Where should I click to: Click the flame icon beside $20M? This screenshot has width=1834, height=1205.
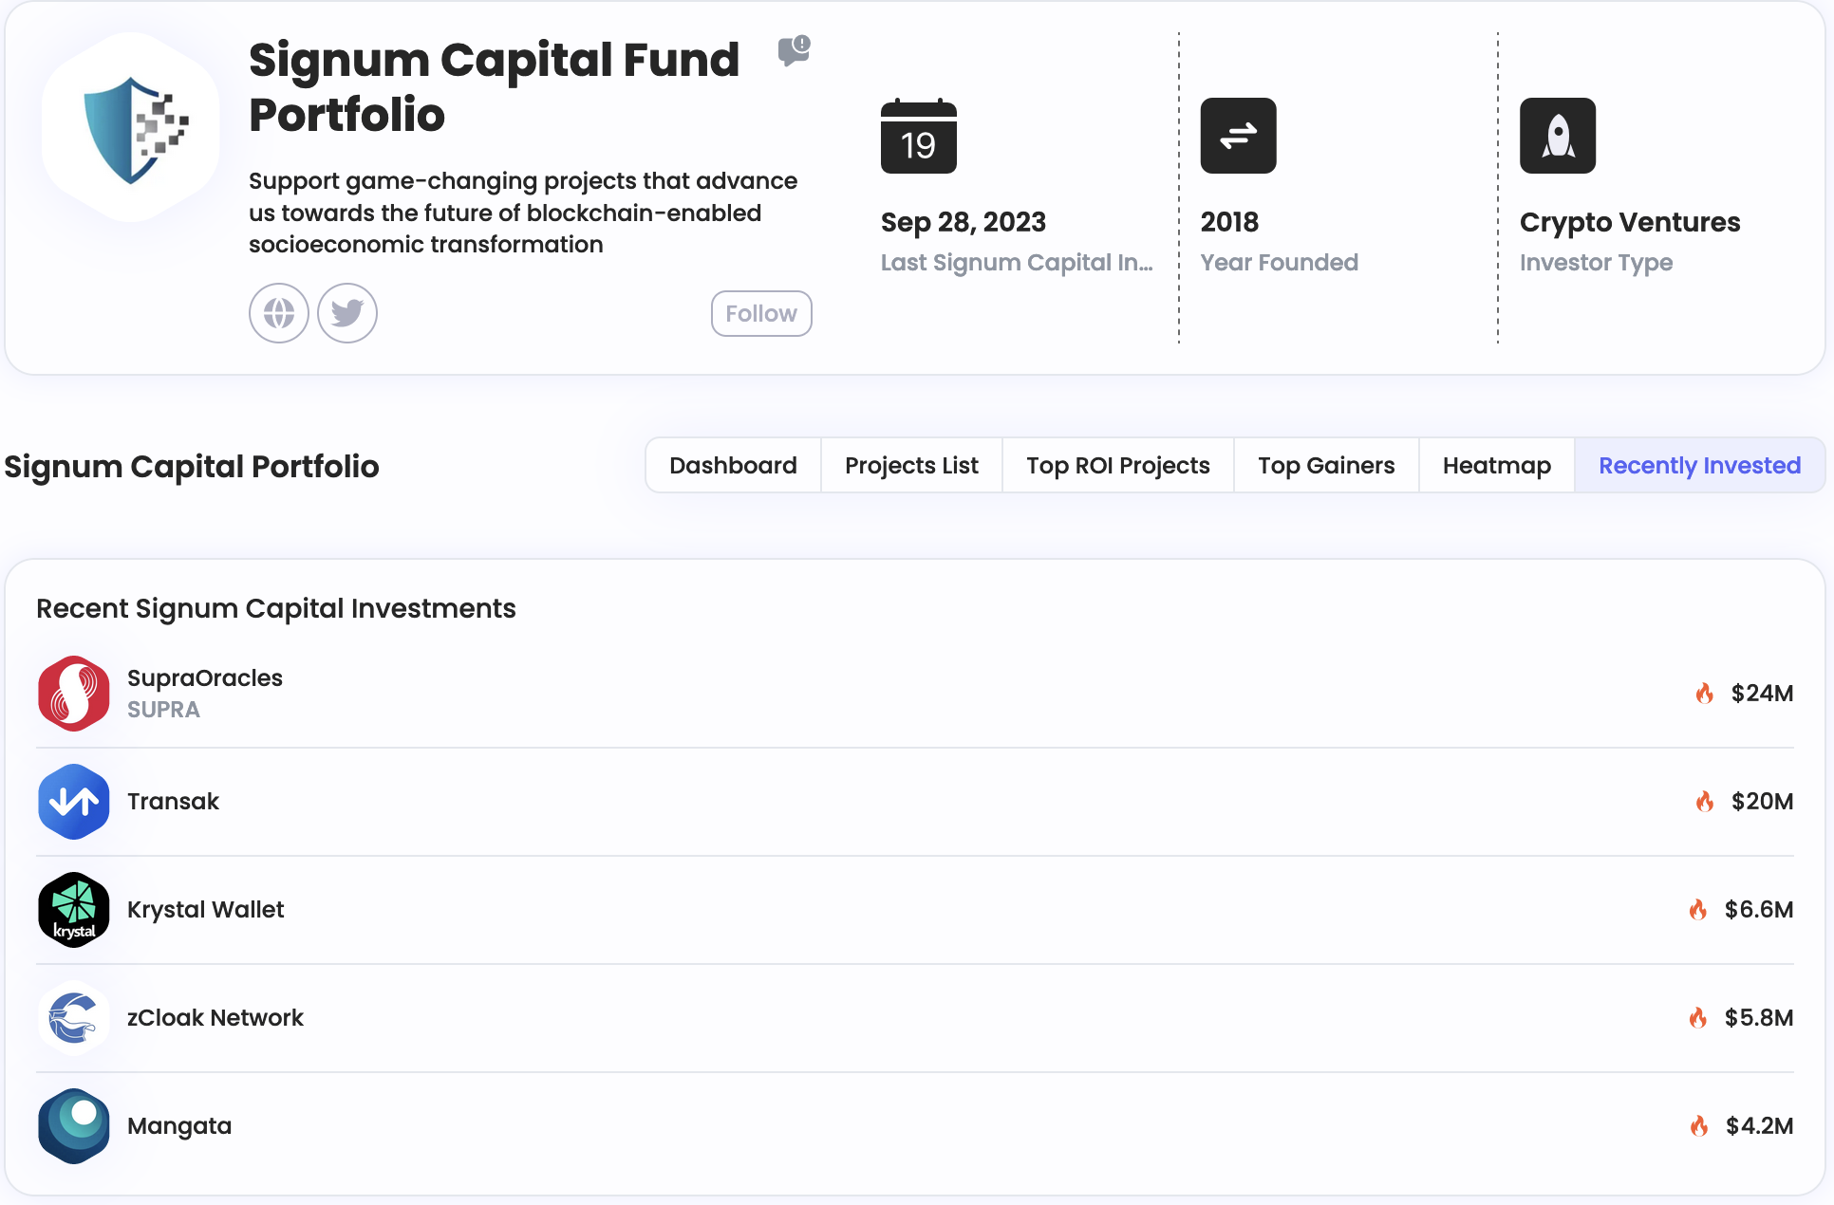(x=1705, y=802)
